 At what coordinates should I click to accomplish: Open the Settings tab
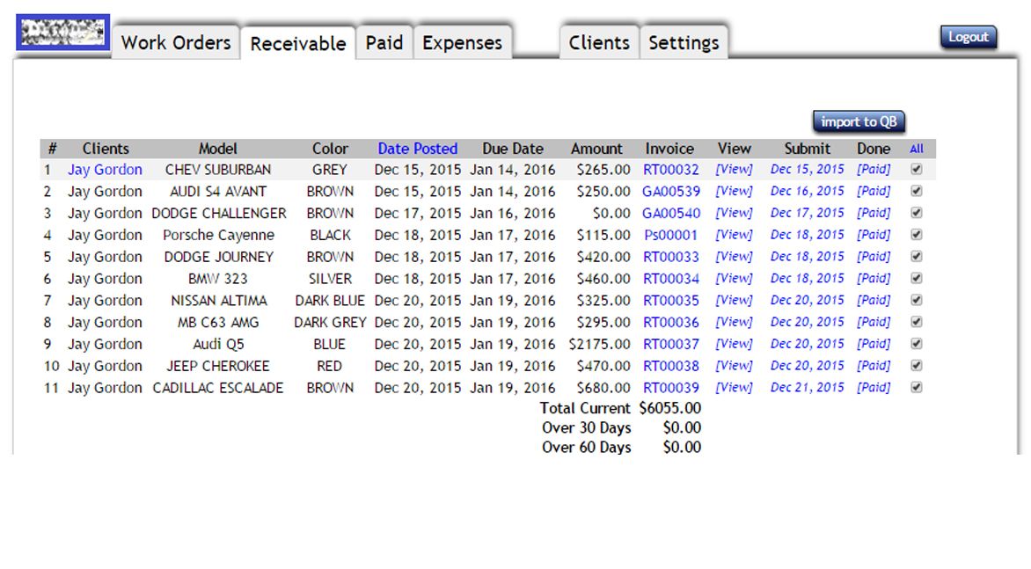pos(684,43)
